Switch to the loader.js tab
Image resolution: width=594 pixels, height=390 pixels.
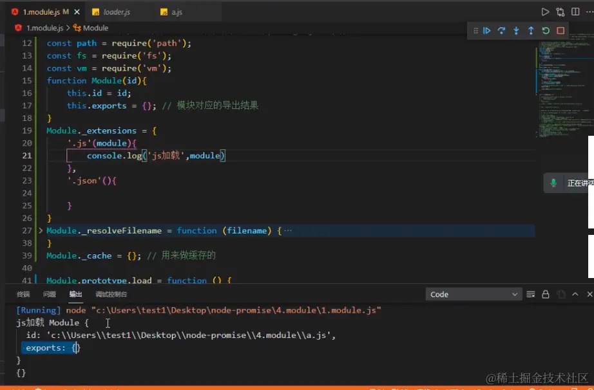tap(117, 12)
